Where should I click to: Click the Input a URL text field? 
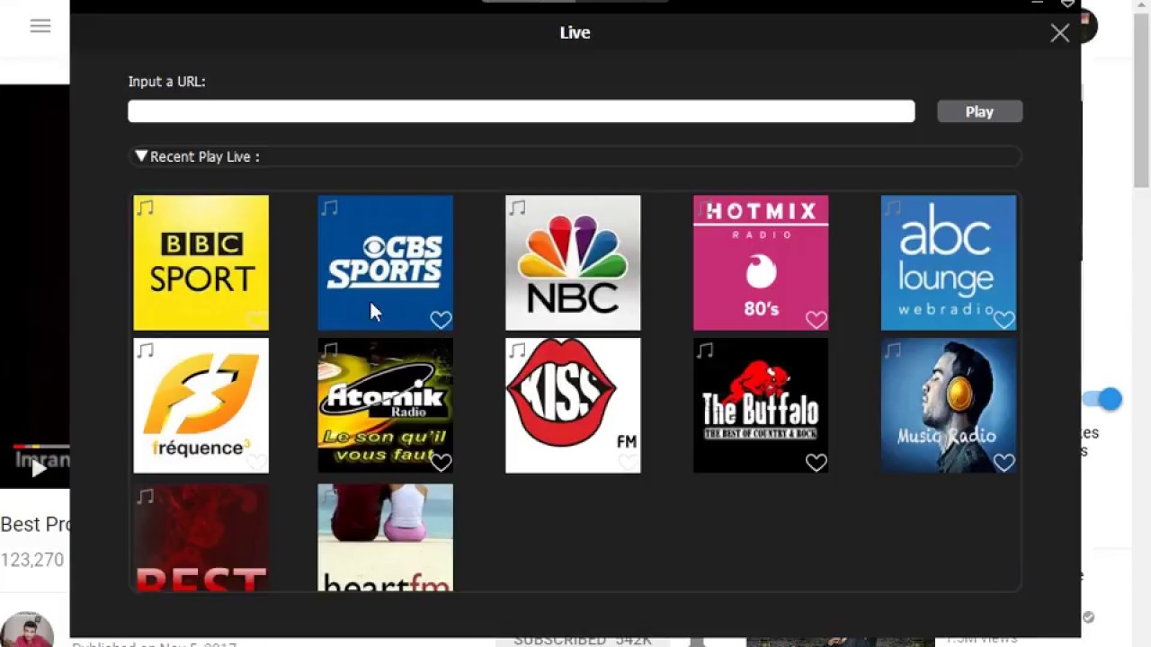coord(522,111)
